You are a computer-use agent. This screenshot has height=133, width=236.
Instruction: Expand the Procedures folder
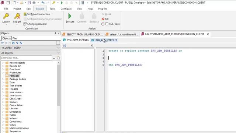3,72
